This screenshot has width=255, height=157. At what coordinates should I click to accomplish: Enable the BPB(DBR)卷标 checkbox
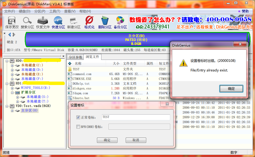pos(78,127)
